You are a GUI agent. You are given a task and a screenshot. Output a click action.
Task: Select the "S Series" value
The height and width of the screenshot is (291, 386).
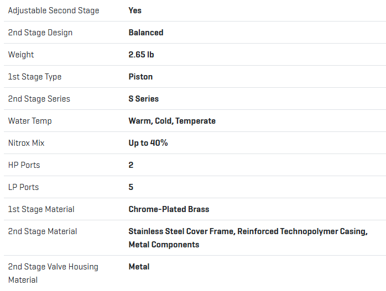[144, 99]
